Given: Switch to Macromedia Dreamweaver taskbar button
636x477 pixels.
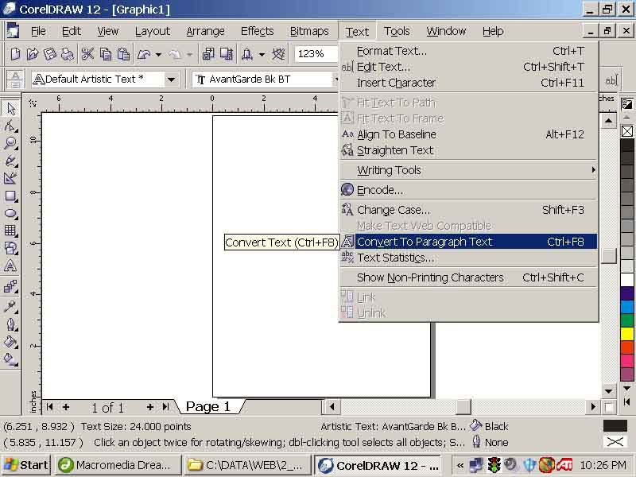Looking at the screenshot, I should coord(118,465).
